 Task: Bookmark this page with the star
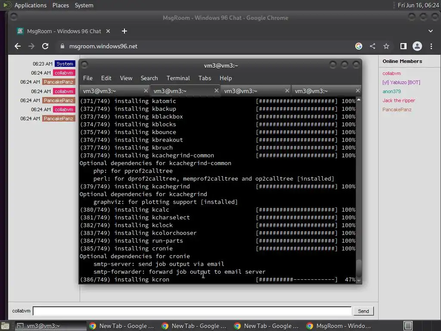[386, 46]
